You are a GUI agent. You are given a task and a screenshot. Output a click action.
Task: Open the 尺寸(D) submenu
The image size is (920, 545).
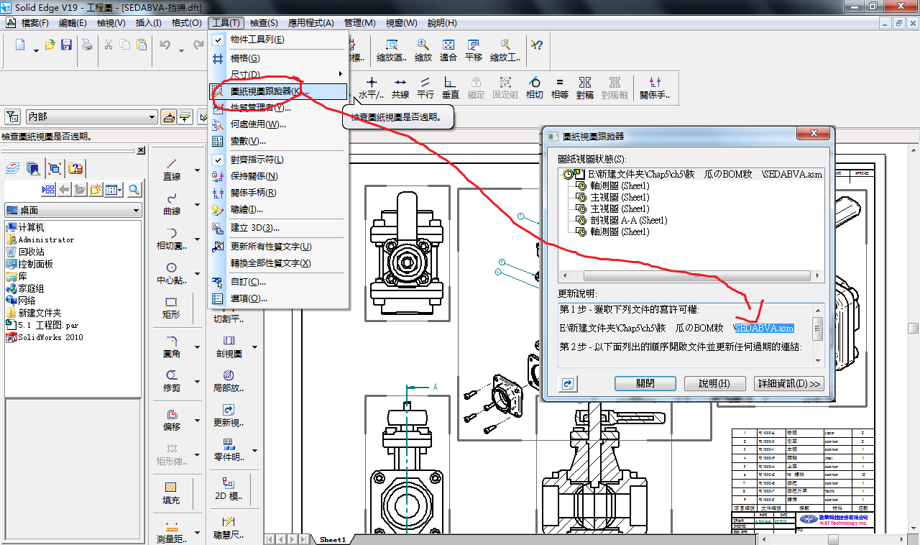coord(277,75)
